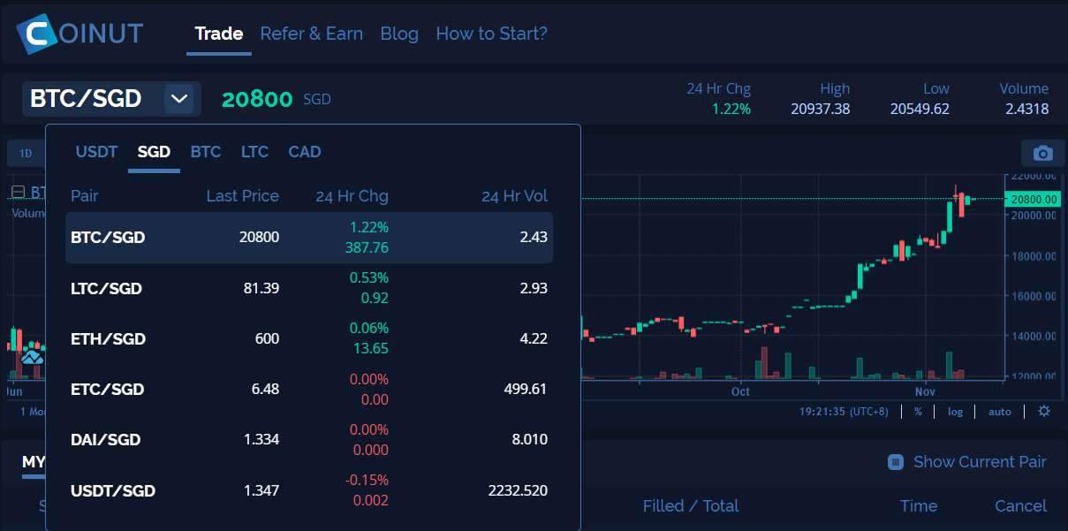This screenshot has width=1068, height=531.
Task: Take a chart snapshot with camera icon
Action: tap(1042, 153)
